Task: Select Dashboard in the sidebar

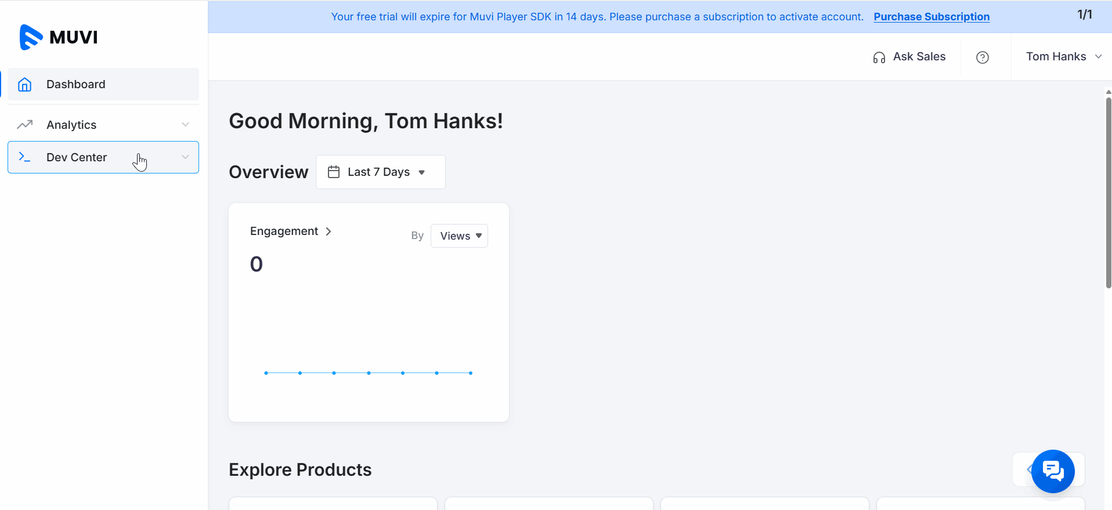Action: pos(75,85)
